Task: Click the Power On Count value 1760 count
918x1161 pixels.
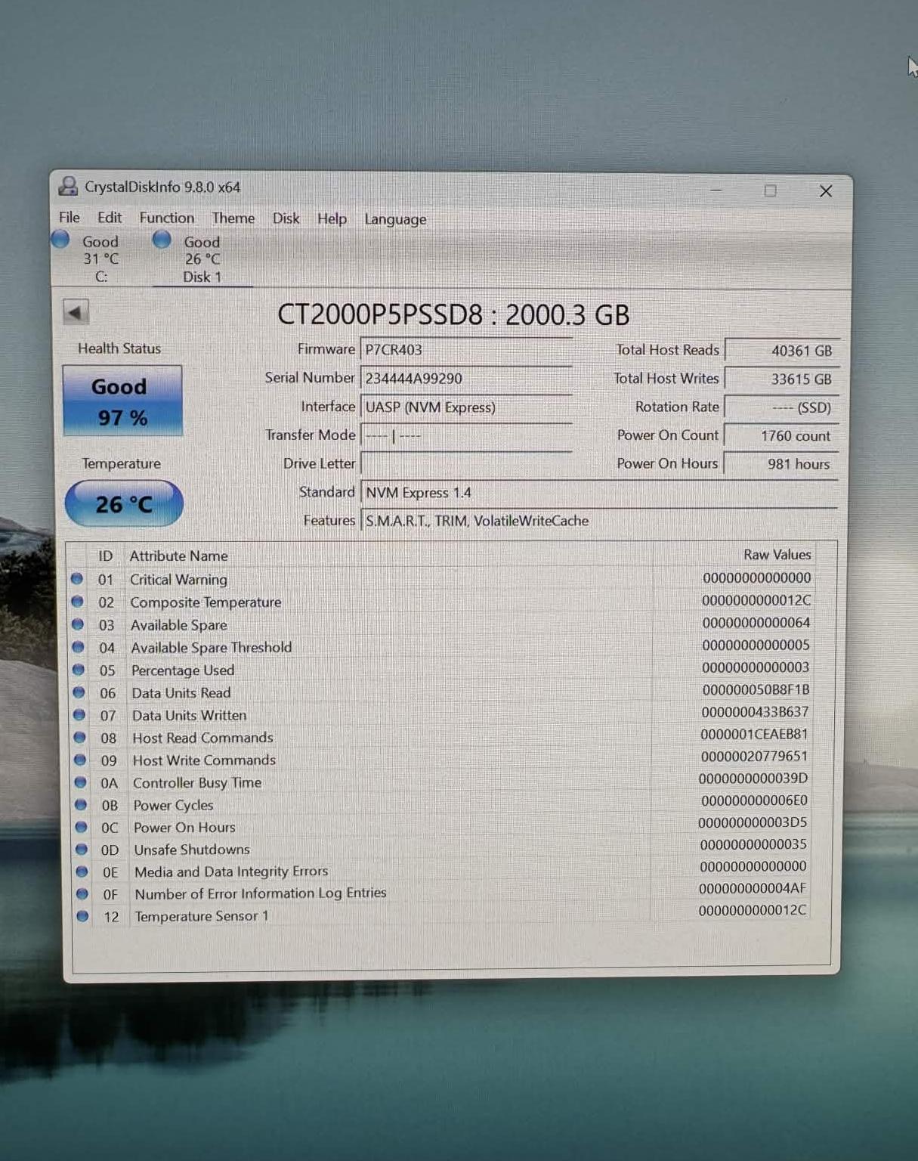Action: coord(782,436)
